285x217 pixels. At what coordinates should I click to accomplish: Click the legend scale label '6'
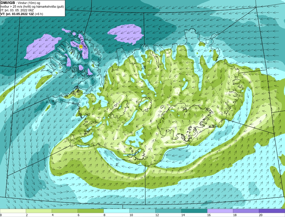tap(78, 215)
